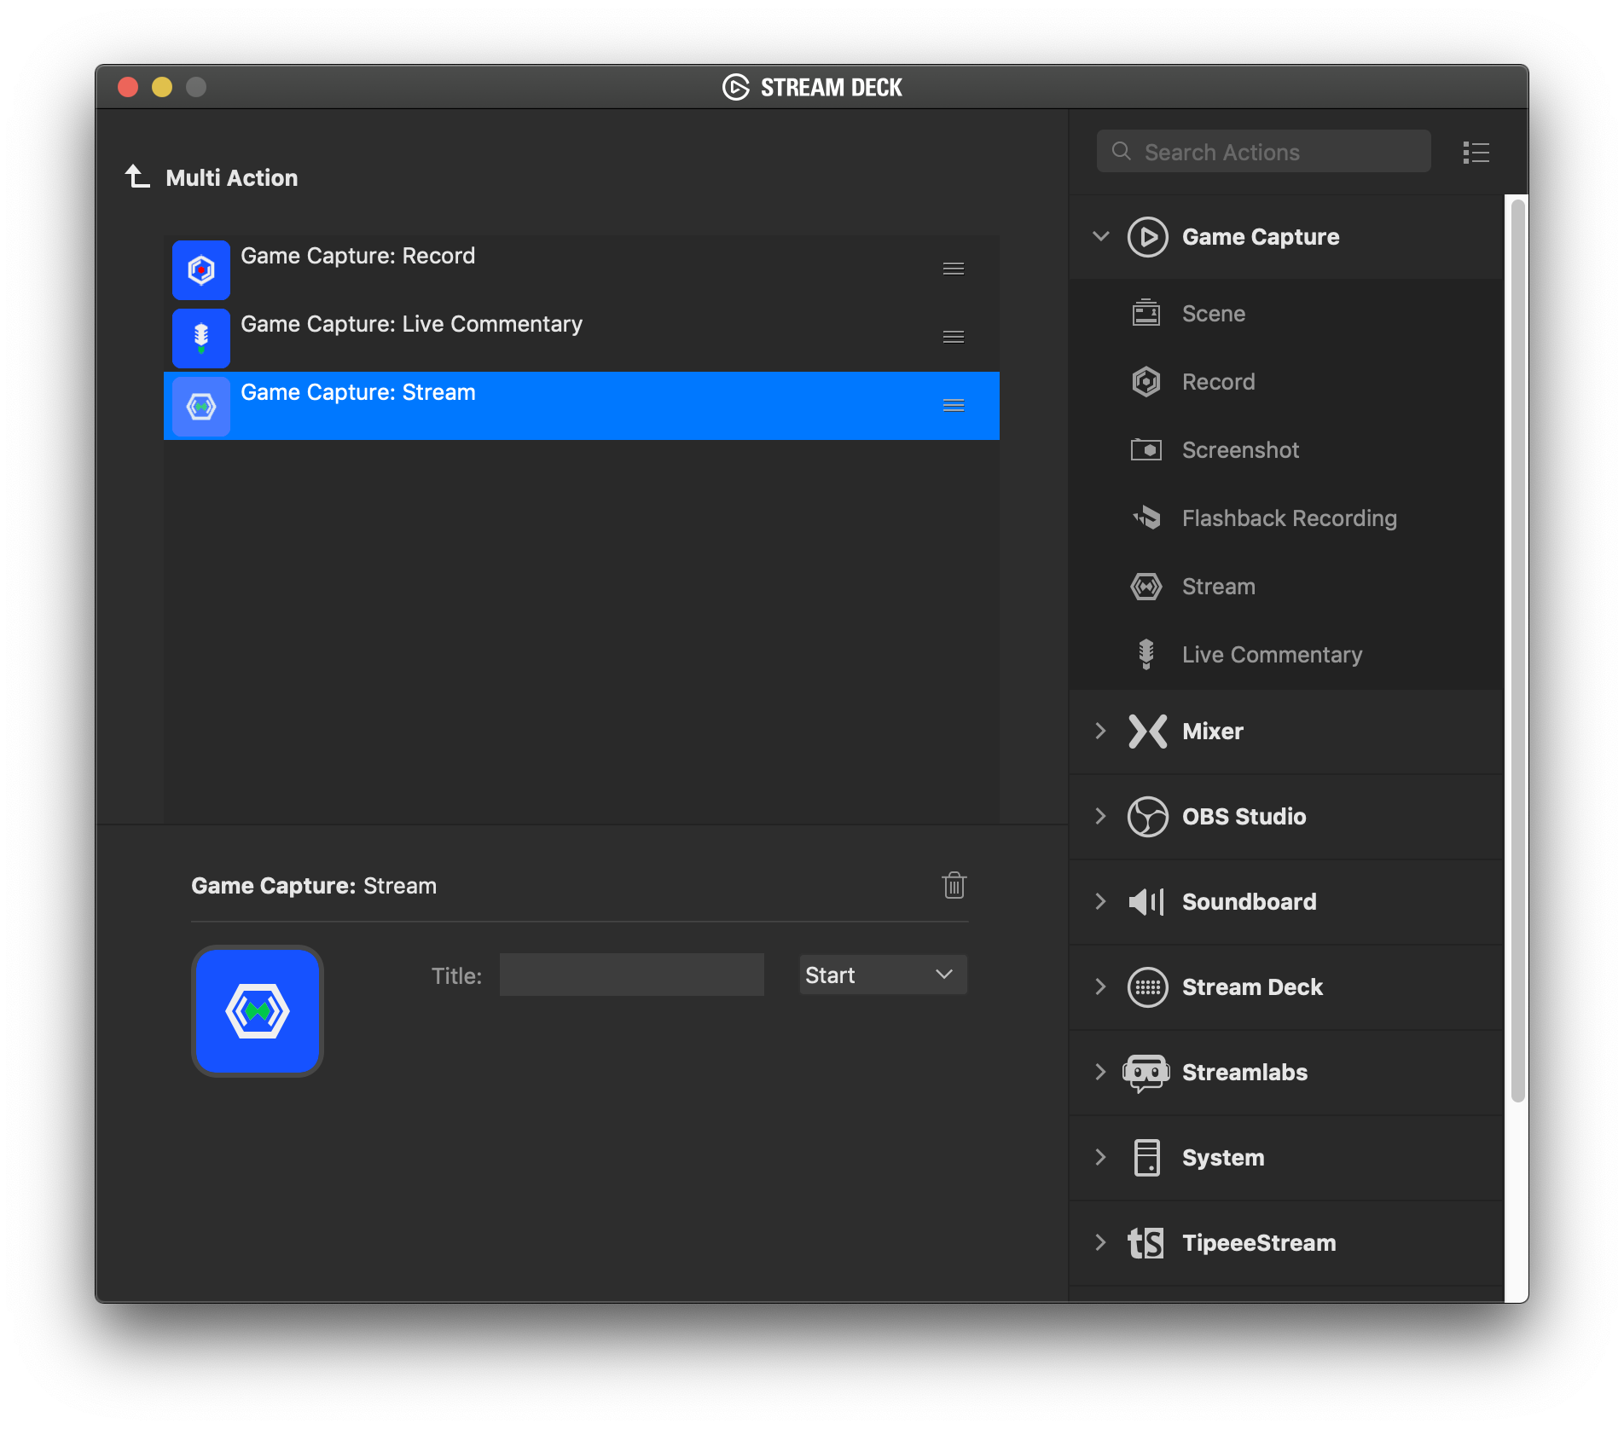Viewport: 1624px width, 1429px height.
Task: Click the Stream action icon in sidebar
Action: (1146, 586)
